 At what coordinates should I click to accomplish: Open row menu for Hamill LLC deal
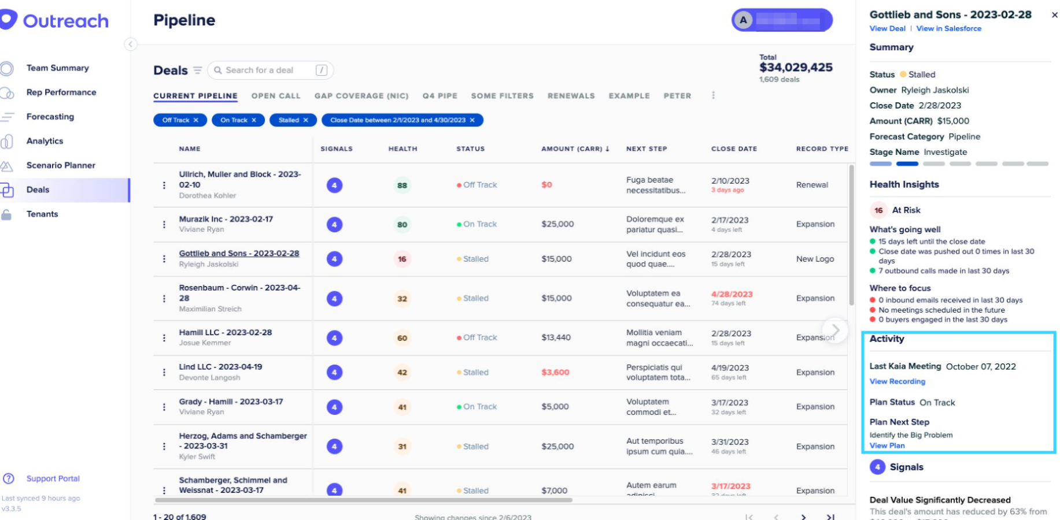tap(164, 337)
